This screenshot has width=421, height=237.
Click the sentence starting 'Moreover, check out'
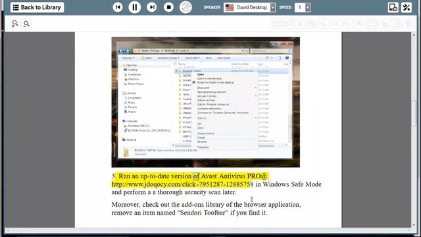tap(206, 209)
